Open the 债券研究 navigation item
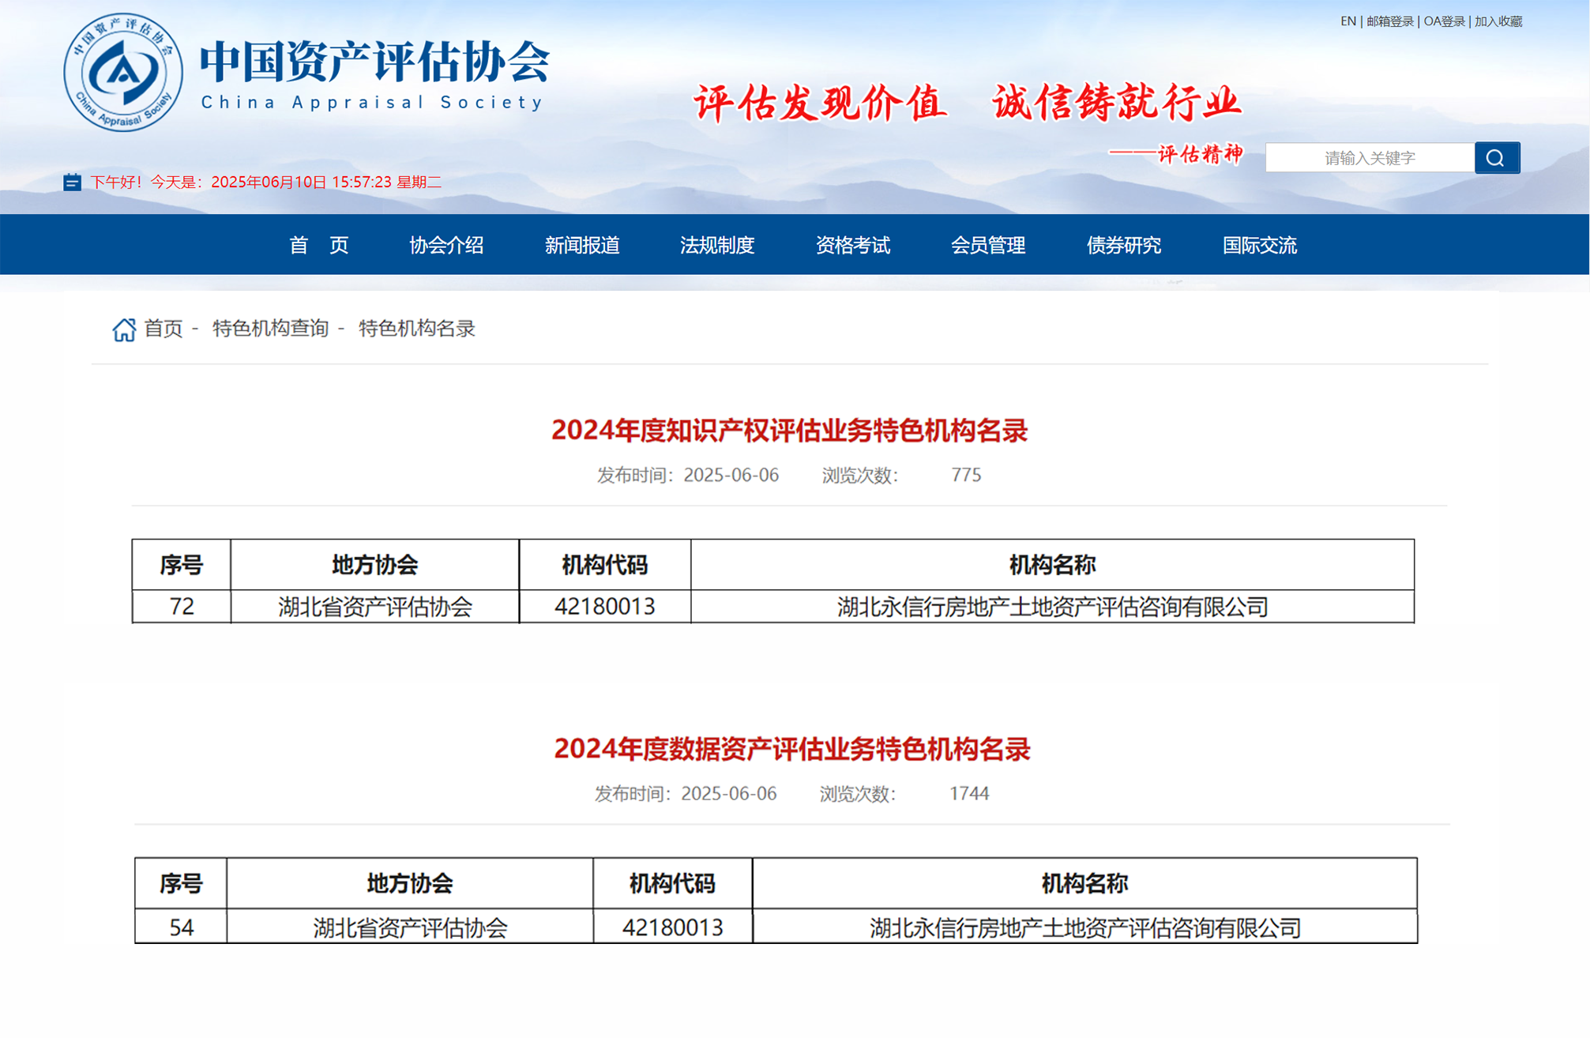 [x=1124, y=245]
